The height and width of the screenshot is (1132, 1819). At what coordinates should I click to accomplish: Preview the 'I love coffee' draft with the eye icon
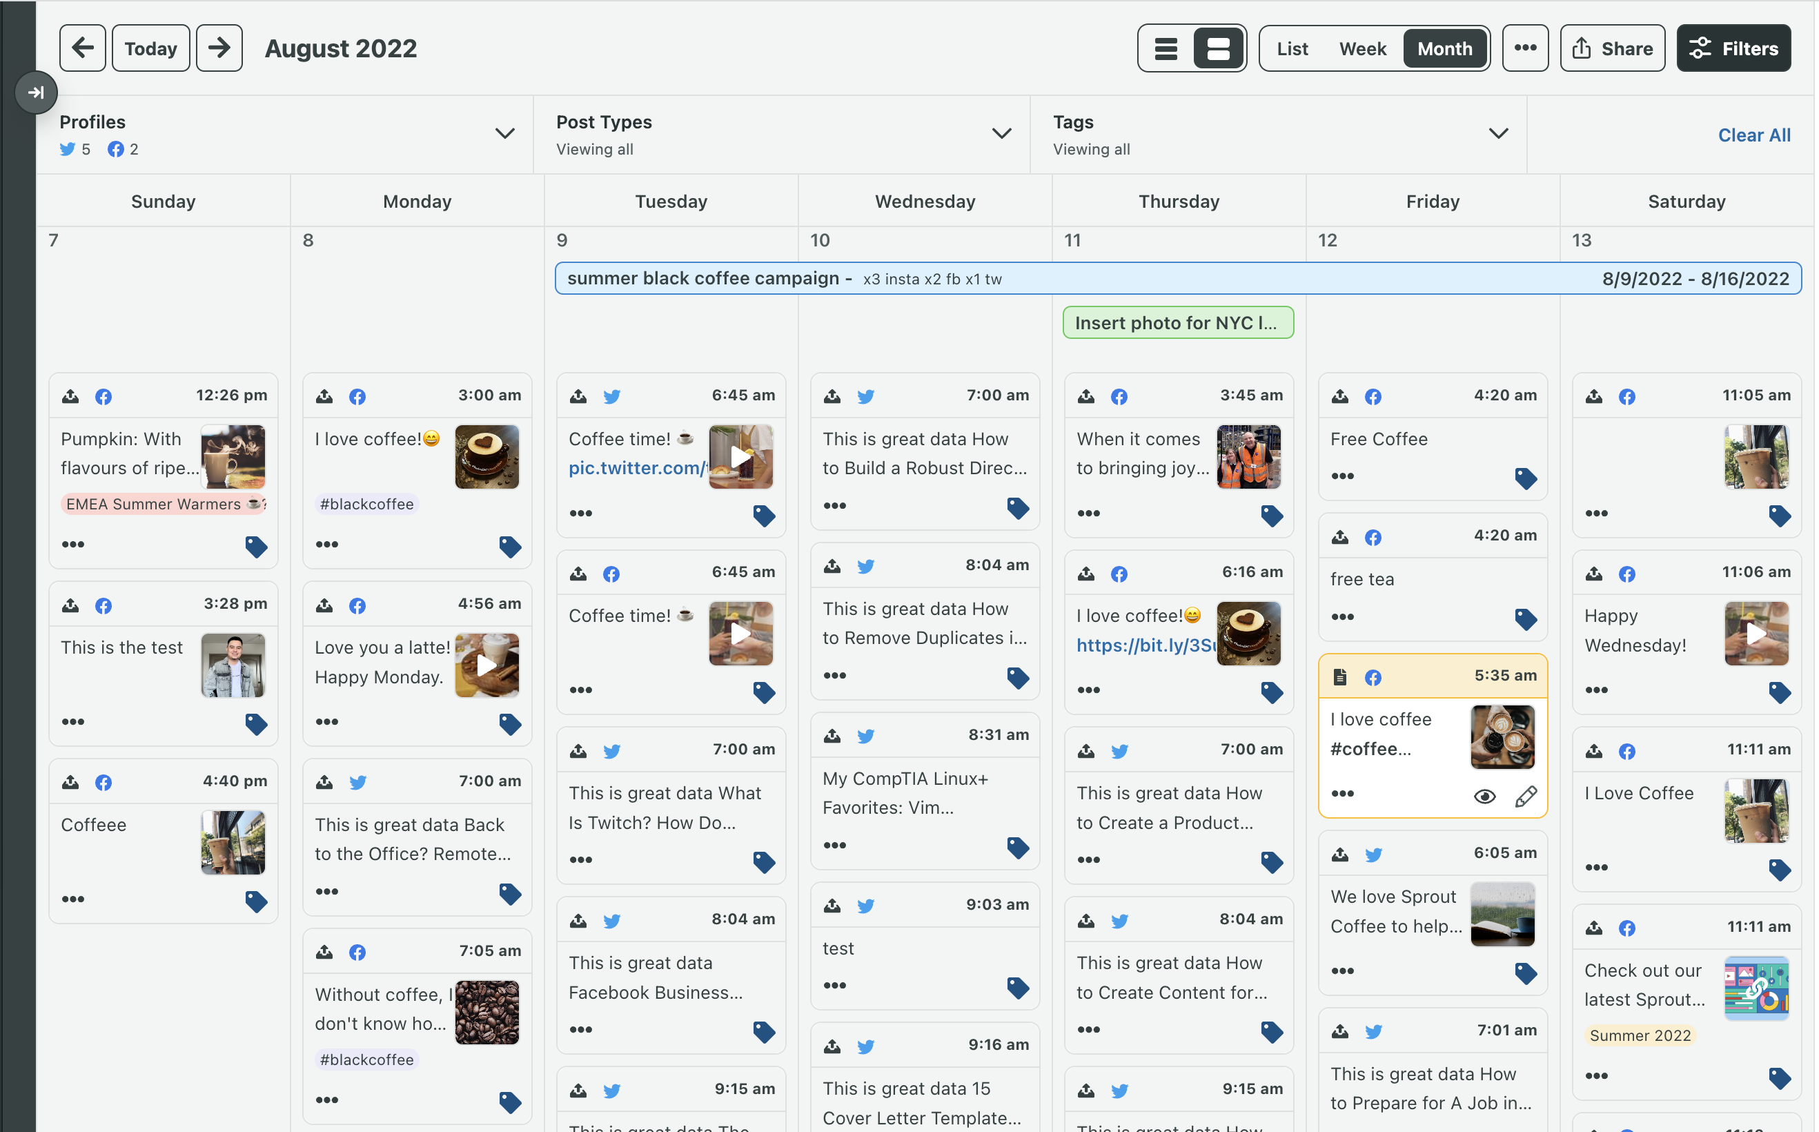1484,797
